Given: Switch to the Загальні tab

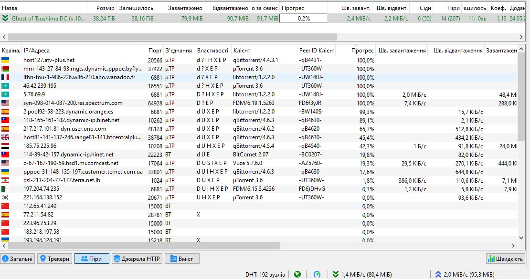Looking at the screenshot, I should (x=18, y=259).
